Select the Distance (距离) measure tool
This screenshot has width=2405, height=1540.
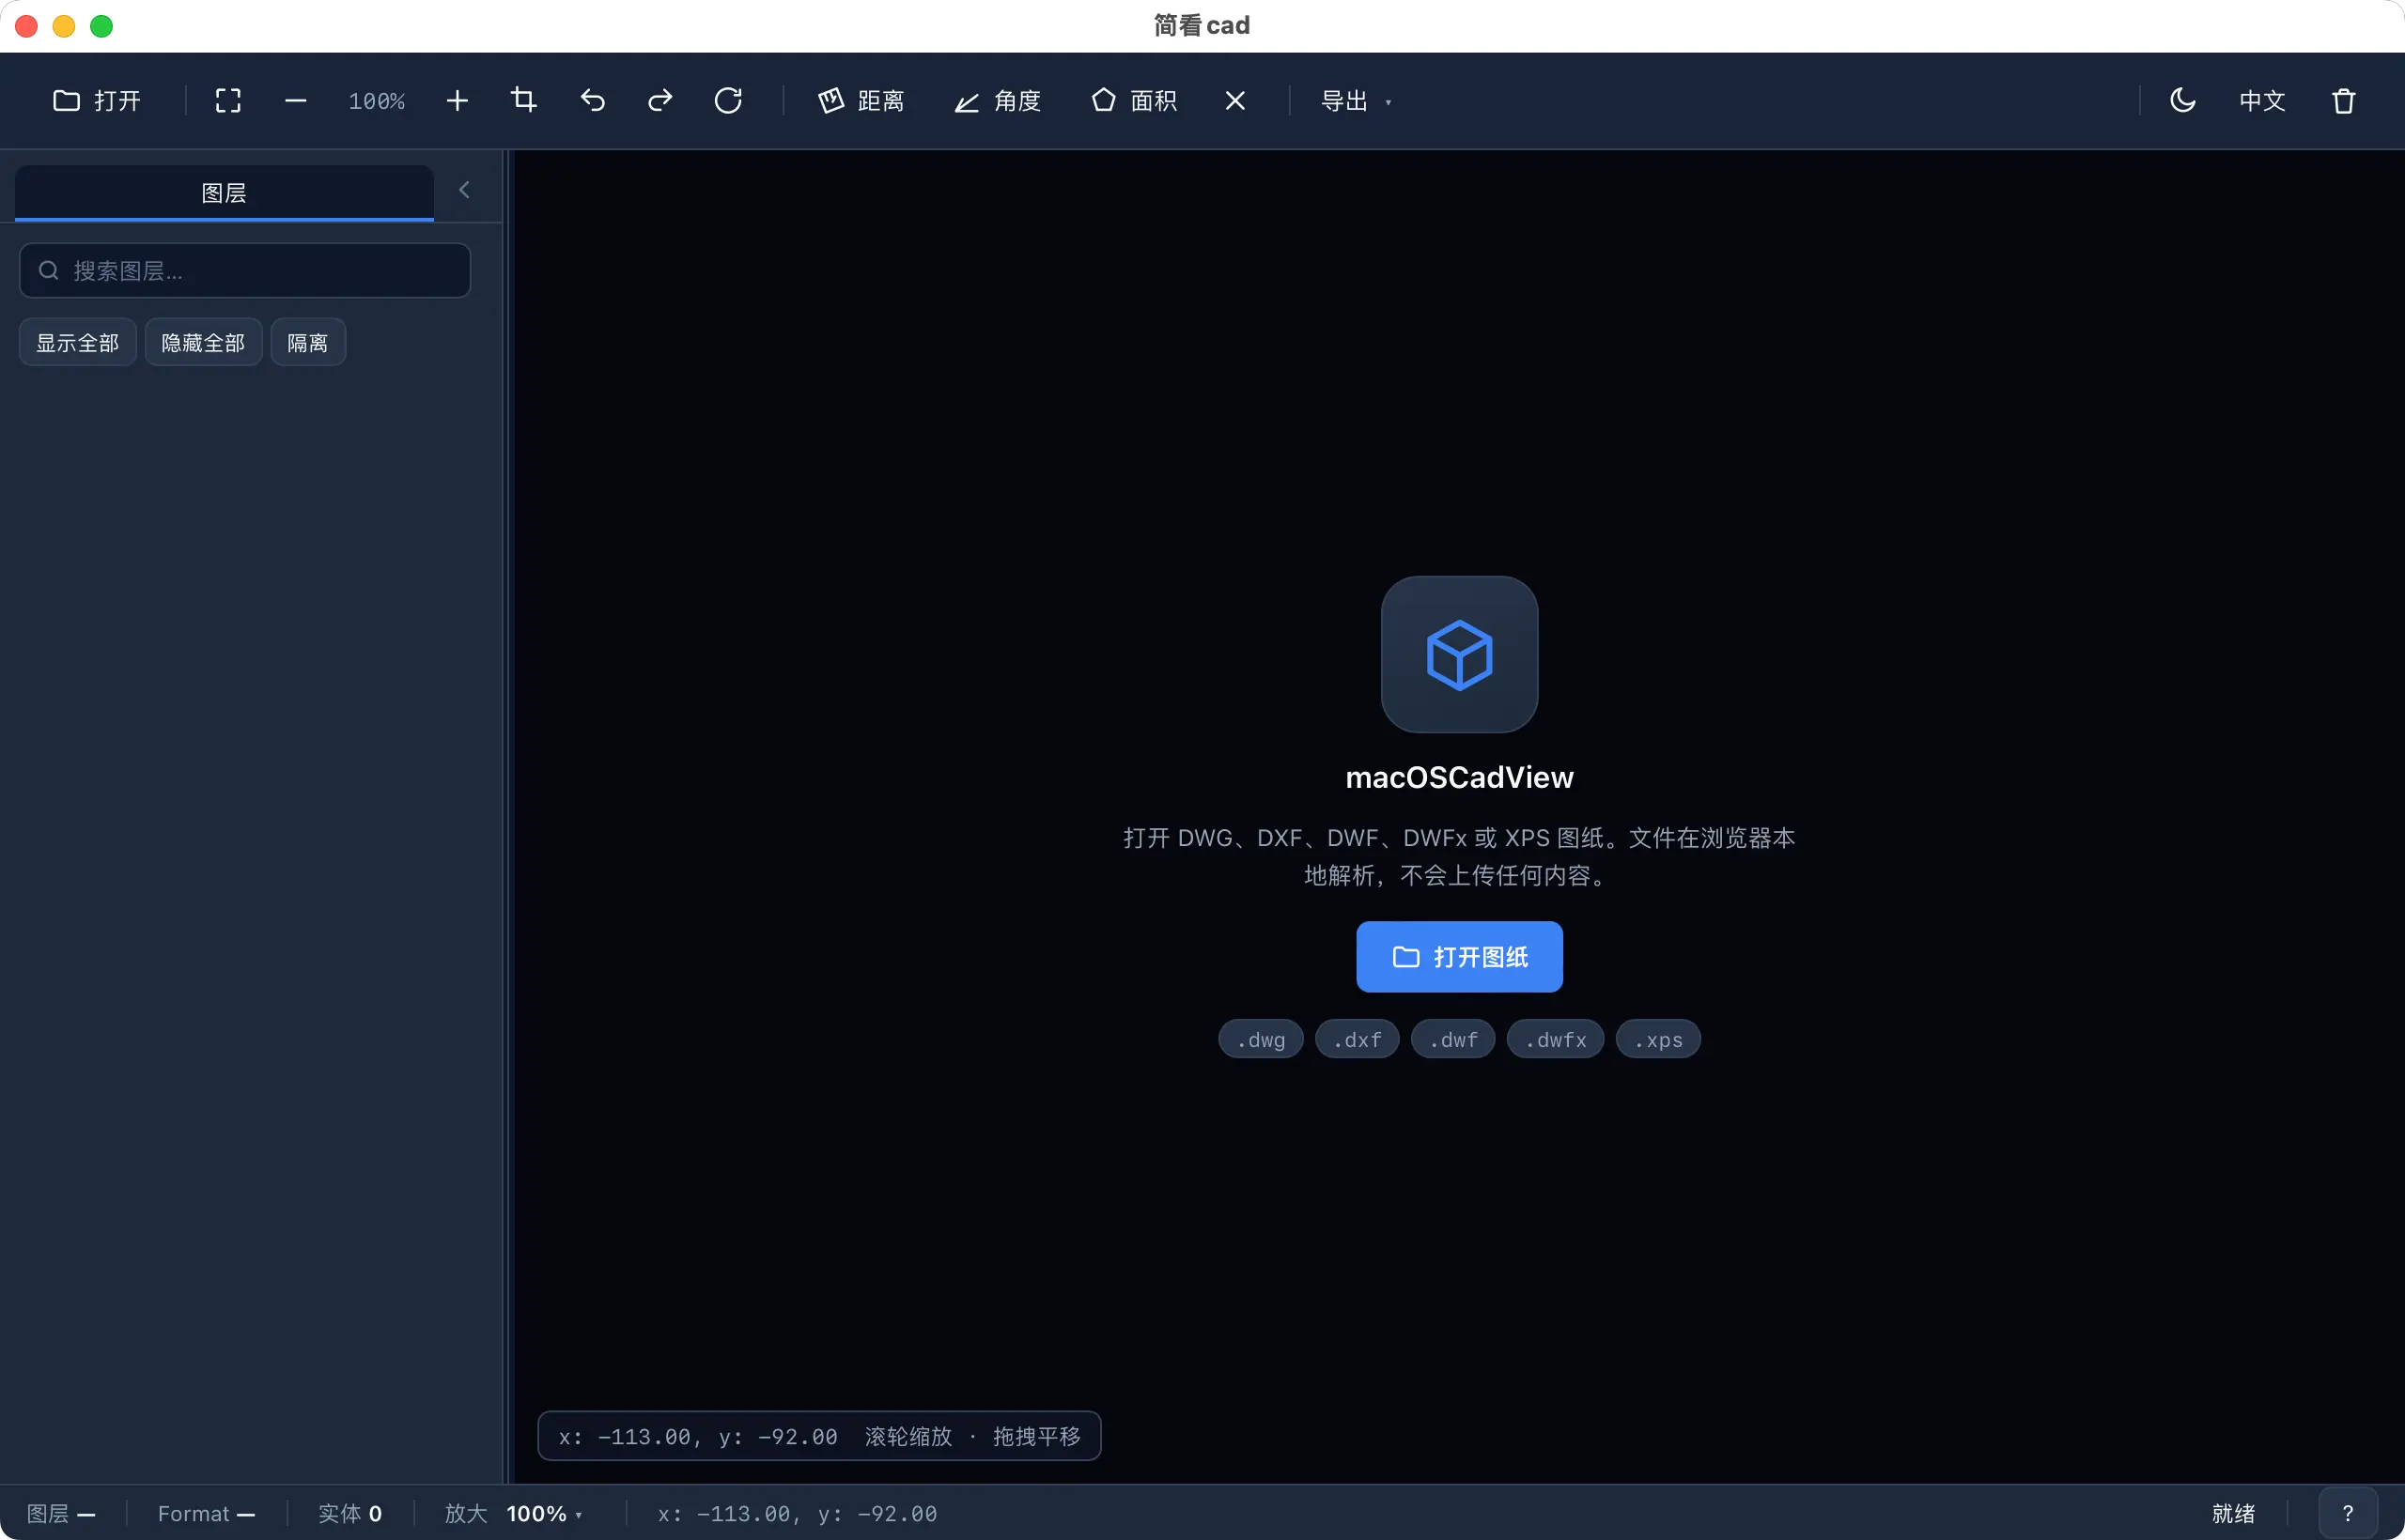tap(861, 101)
